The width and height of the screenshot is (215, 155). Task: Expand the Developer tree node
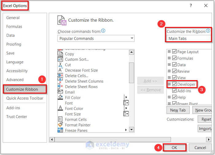[x=169, y=84]
